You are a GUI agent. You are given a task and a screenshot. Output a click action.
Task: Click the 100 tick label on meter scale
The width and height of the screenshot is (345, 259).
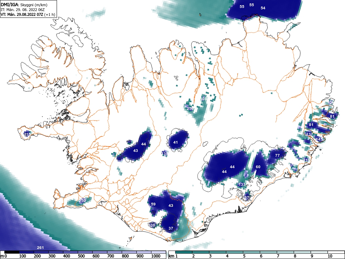tap(23, 256)
